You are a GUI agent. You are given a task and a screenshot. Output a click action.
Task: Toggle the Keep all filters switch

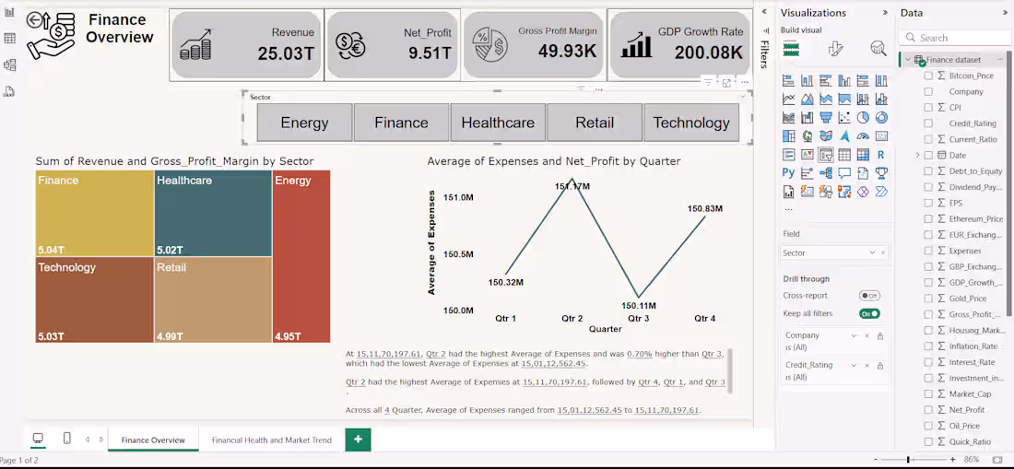pos(869,314)
